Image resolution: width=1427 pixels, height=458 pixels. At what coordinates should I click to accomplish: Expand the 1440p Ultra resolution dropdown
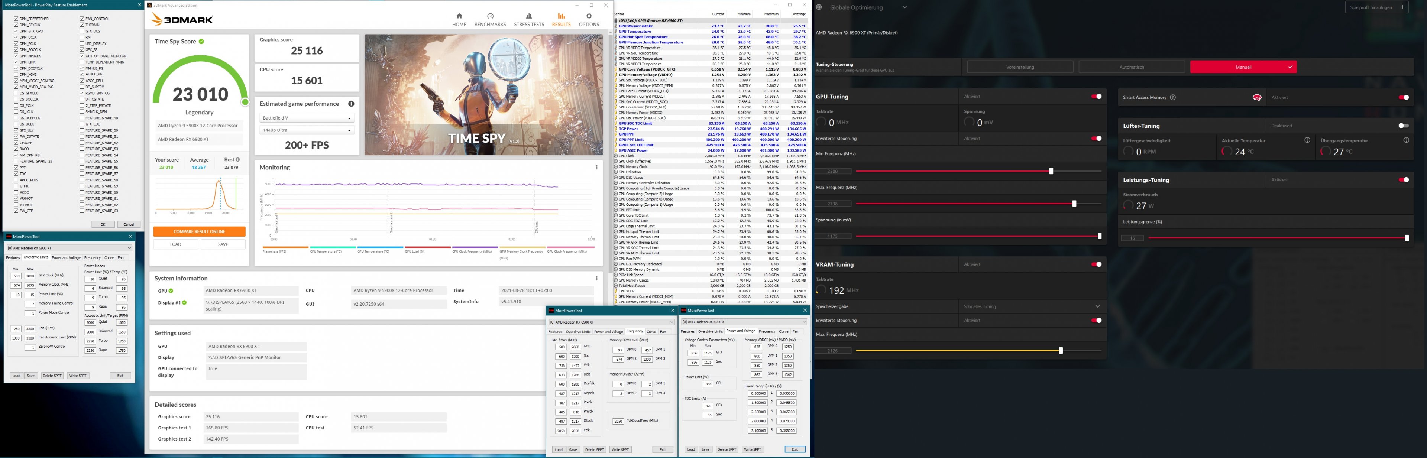coord(306,130)
